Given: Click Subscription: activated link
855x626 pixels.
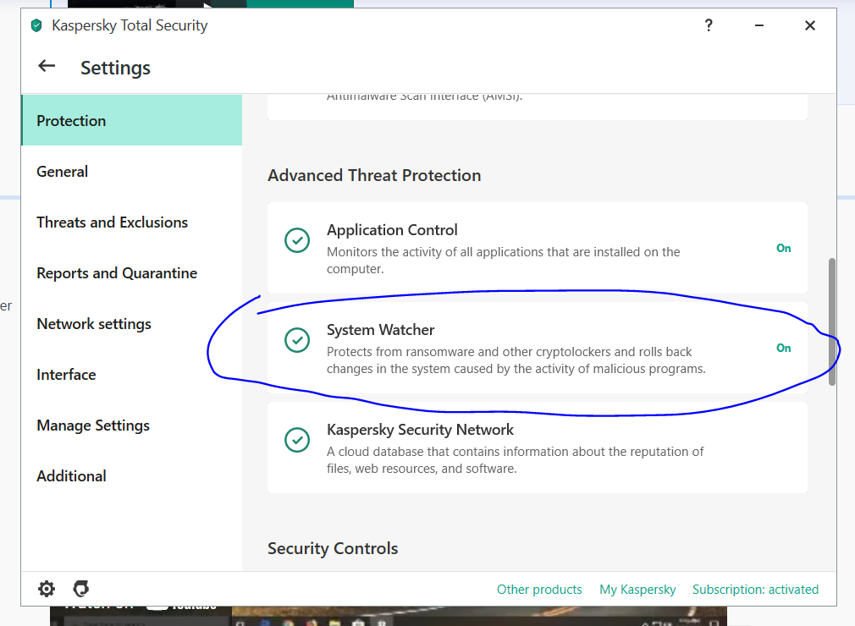Looking at the screenshot, I should click(755, 590).
